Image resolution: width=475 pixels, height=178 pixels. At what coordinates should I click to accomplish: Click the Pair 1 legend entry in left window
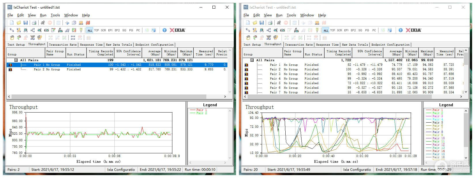[201, 110]
